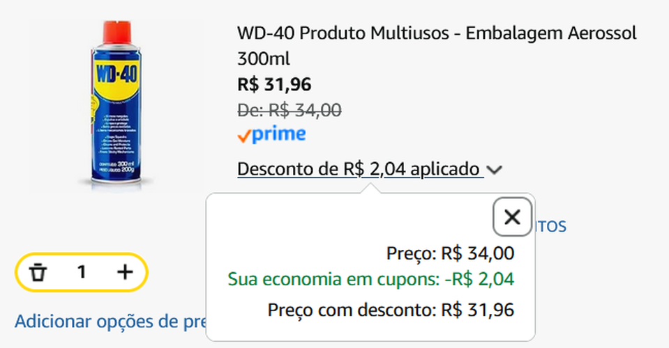Image resolution: width=669 pixels, height=348 pixels.
Task: Close the discount details popover
Action: click(512, 217)
